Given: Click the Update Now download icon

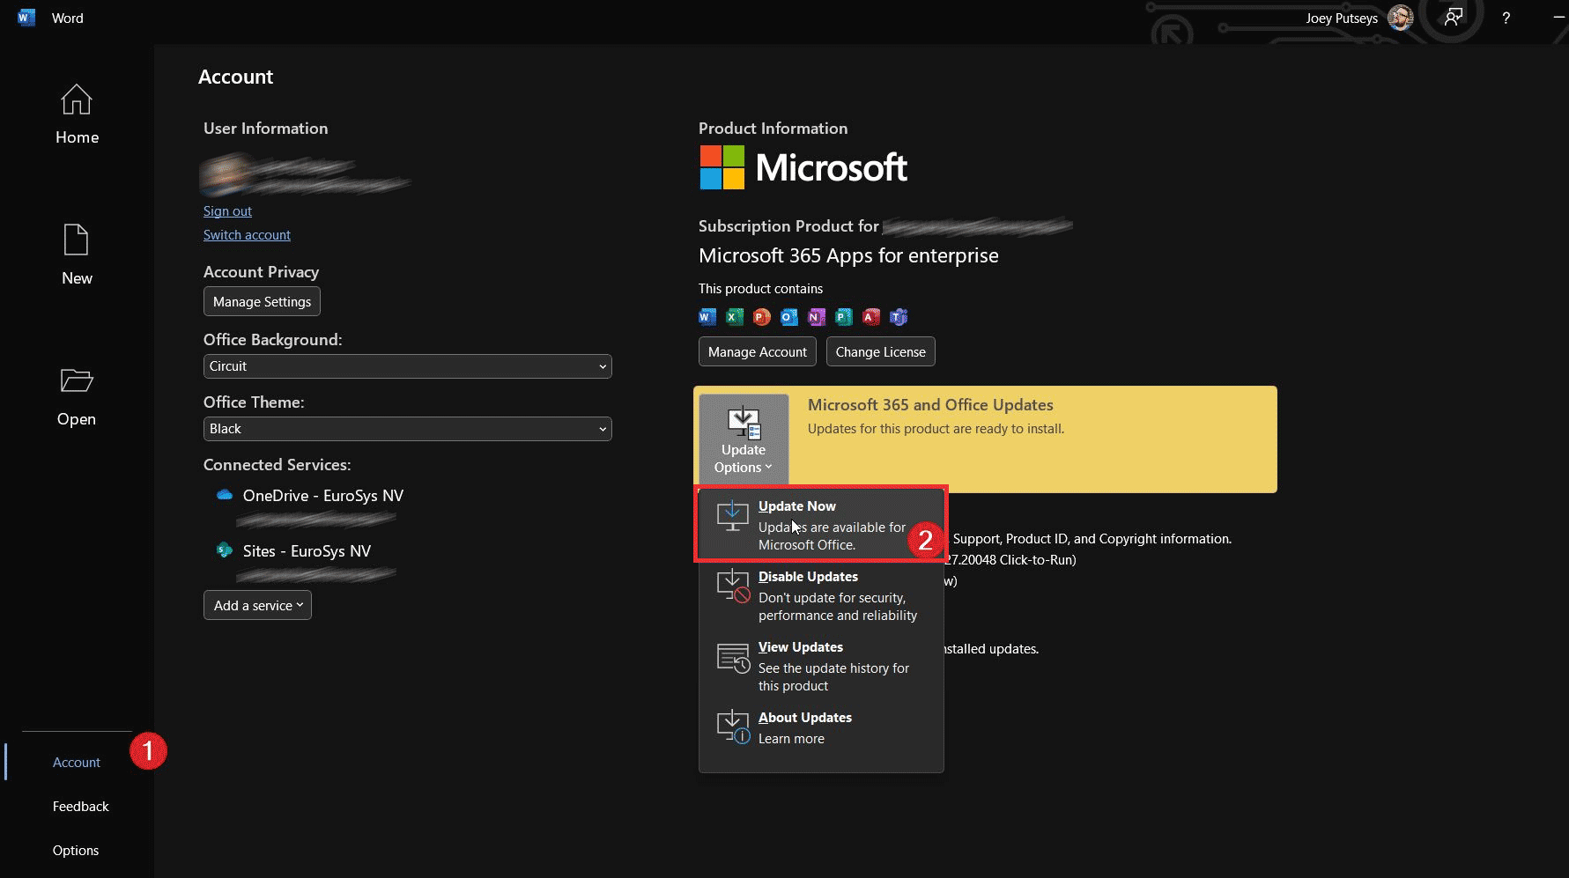Looking at the screenshot, I should [733, 515].
